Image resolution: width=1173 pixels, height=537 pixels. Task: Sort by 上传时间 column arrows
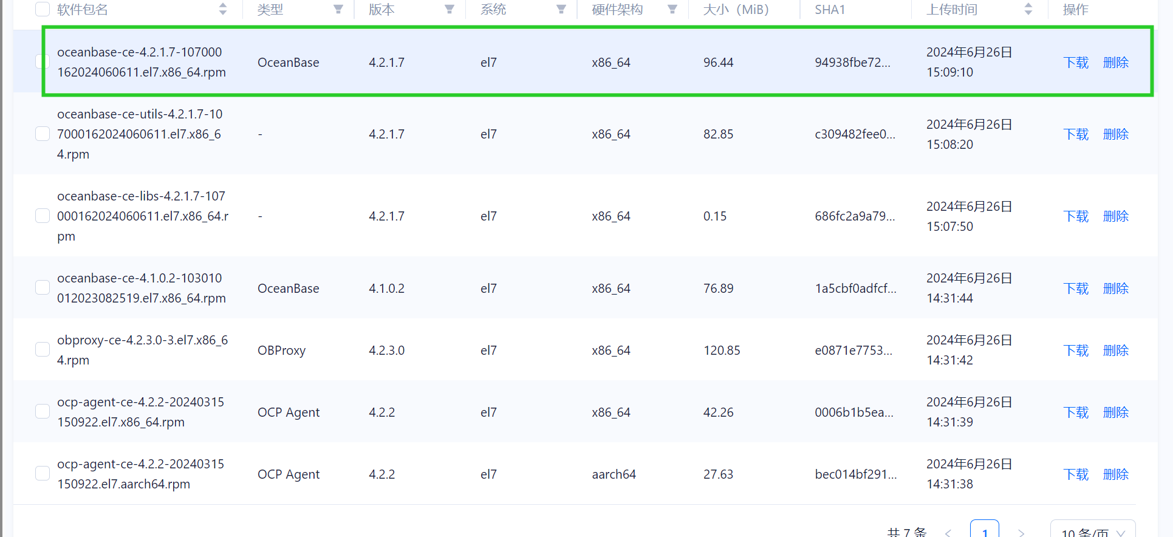coord(1028,9)
